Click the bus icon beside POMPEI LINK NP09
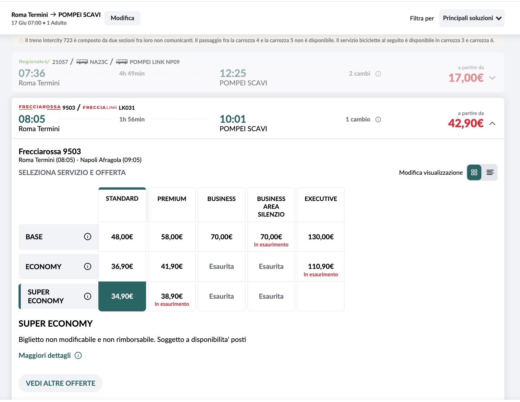Screen dimensions: 520x402 point(122,62)
